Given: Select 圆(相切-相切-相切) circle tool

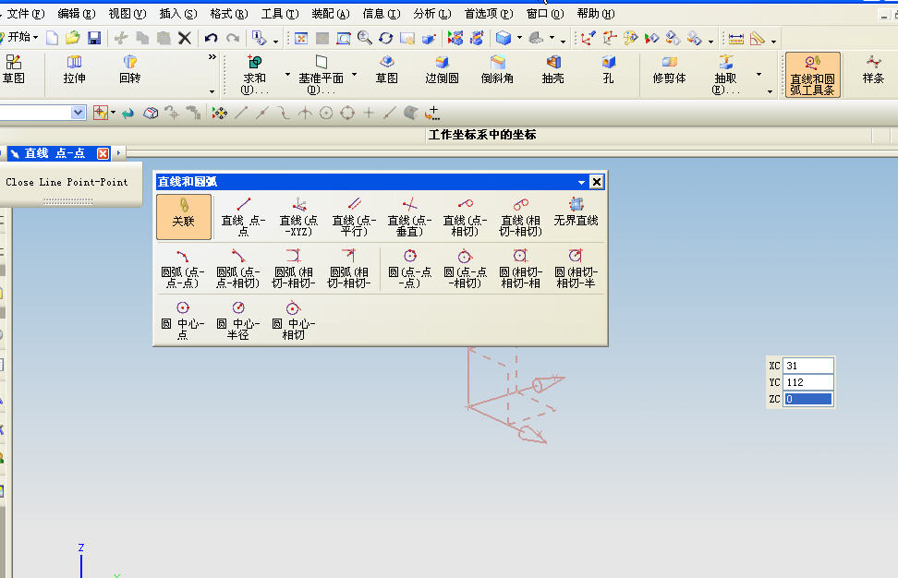Looking at the screenshot, I should point(520,268).
